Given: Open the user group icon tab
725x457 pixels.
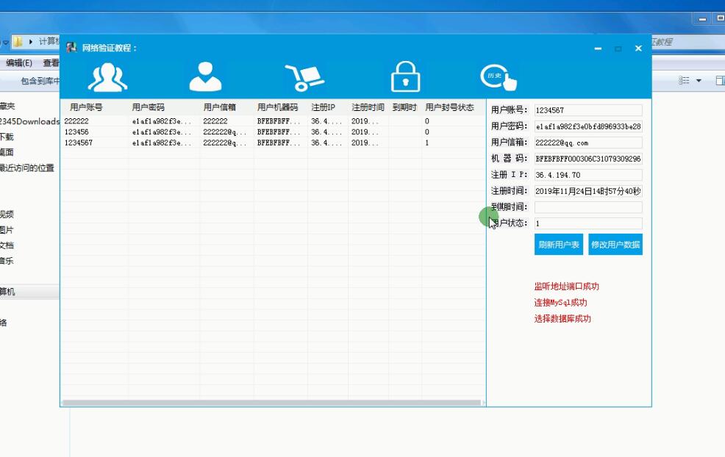Looking at the screenshot, I should [107, 77].
